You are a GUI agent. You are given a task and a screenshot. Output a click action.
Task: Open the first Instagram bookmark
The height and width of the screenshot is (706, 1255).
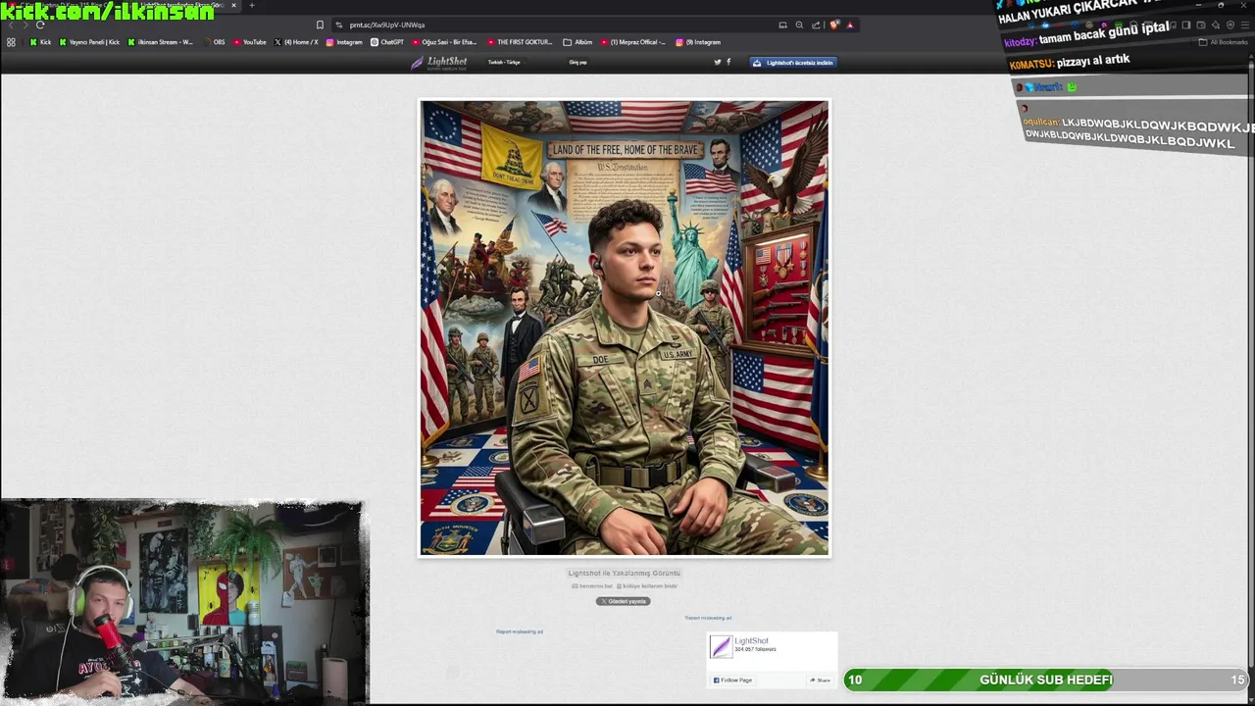[344, 42]
